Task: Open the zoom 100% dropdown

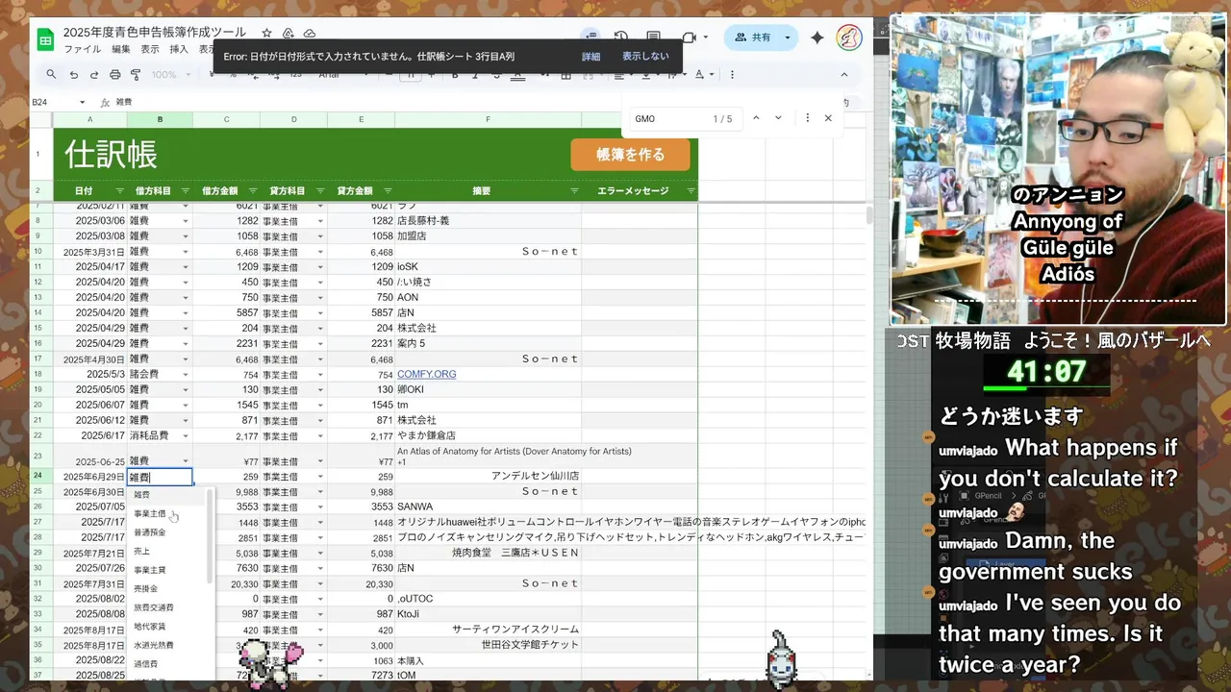Action: [x=171, y=74]
